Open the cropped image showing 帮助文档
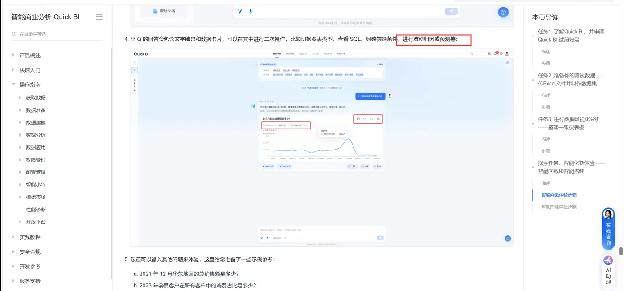The height and width of the screenshot is (291, 624). 322,16
